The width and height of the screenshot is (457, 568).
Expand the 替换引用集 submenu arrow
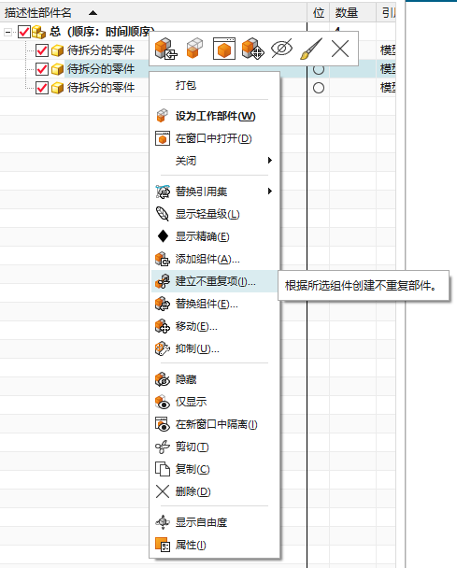[x=270, y=192]
